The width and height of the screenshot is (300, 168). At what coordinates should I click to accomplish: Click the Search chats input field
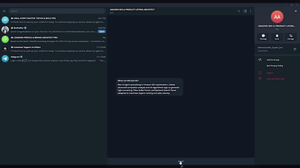(x=57, y=11)
